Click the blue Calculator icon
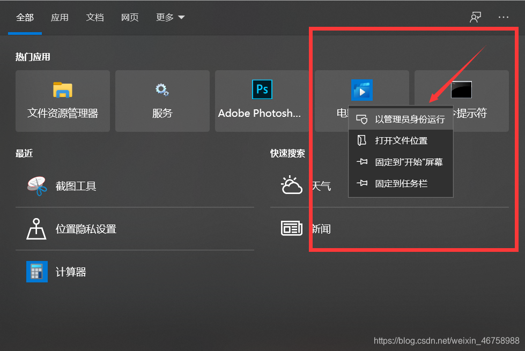525x351 pixels. click(x=37, y=271)
